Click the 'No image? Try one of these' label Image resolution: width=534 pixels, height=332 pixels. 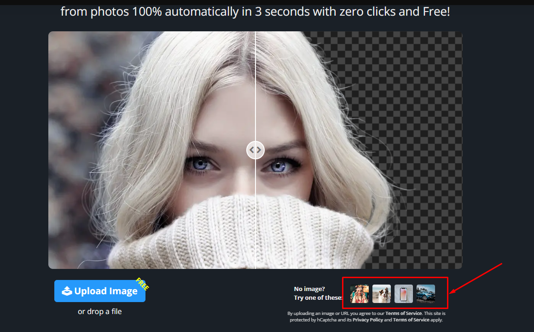point(317,293)
